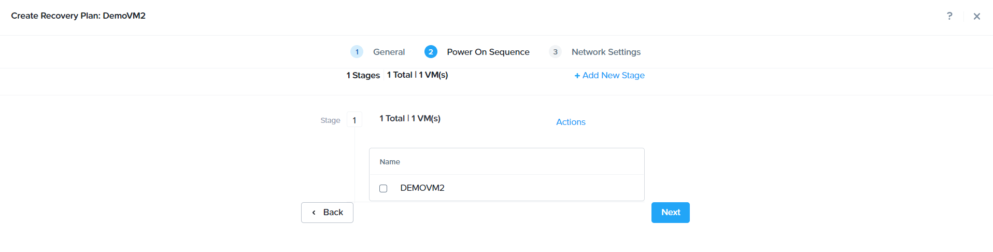Click the dialog title Create Recovery Plan: DemoVM2
The width and height of the screenshot is (993, 252).
coord(78,16)
